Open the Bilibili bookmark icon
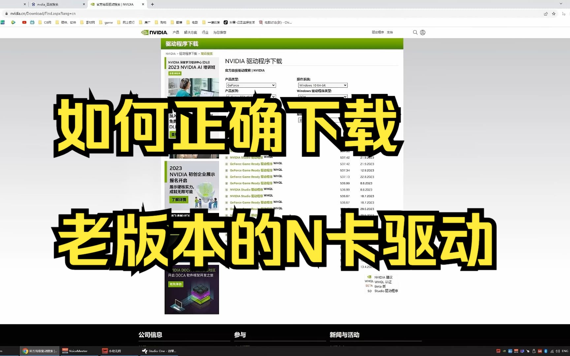The height and width of the screenshot is (356, 570). pos(32,22)
